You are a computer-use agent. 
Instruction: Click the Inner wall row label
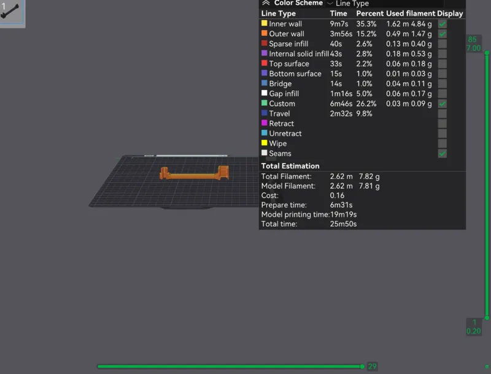pos(285,24)
